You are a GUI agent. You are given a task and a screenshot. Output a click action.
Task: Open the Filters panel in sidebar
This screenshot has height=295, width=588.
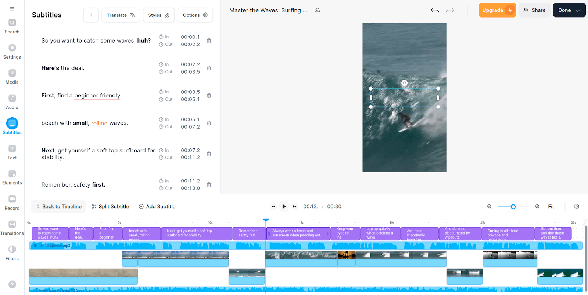12,253
